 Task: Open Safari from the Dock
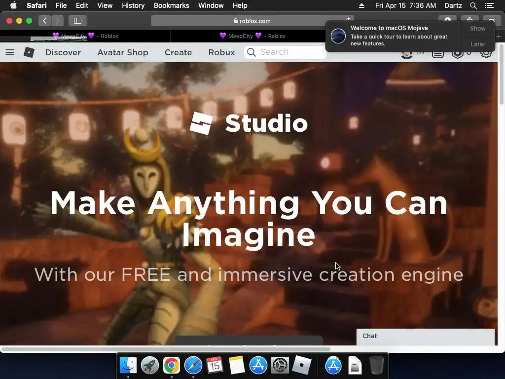click(193, 366)
